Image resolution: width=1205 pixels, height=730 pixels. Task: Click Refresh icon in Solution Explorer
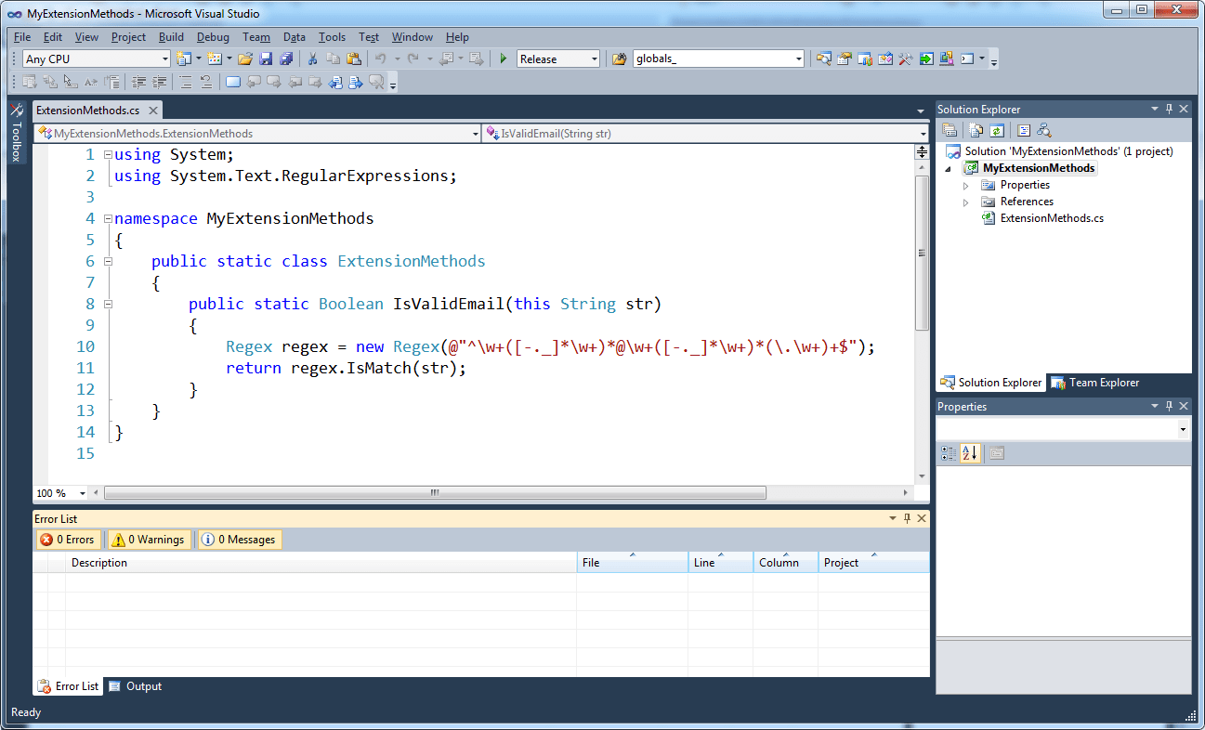(x=996, y=130)
